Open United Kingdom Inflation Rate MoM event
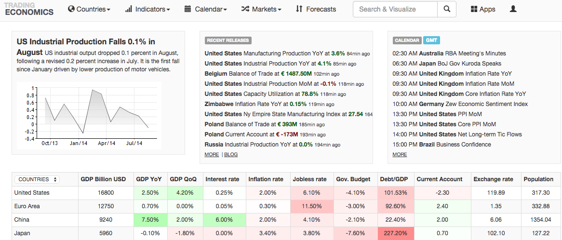 coord(454,84)
